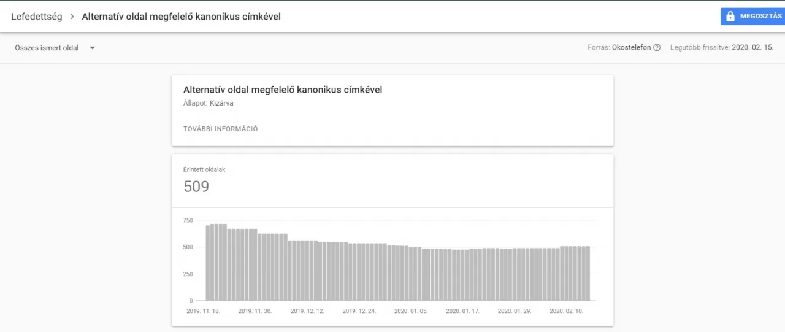Click the last bar of the chart
Screen dimensions: 785x332
click(x=588, y=274)
